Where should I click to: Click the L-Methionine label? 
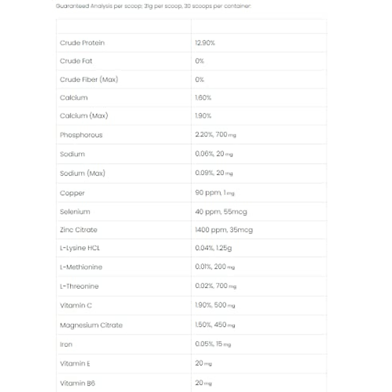(x=81, y=267)
